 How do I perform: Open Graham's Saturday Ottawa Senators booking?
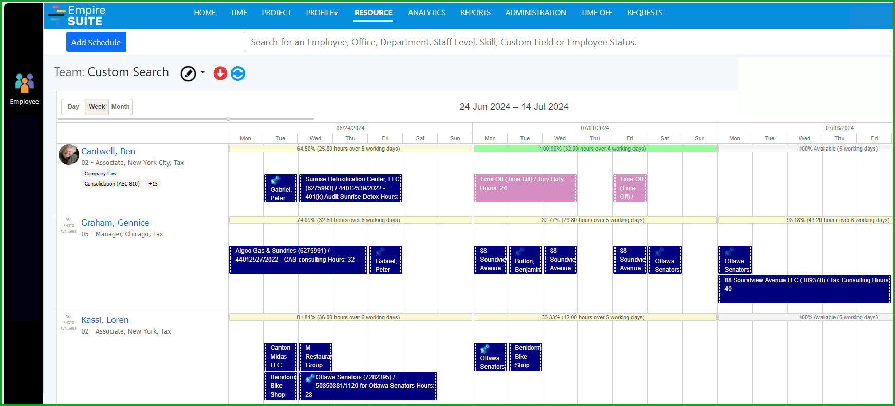665,260
